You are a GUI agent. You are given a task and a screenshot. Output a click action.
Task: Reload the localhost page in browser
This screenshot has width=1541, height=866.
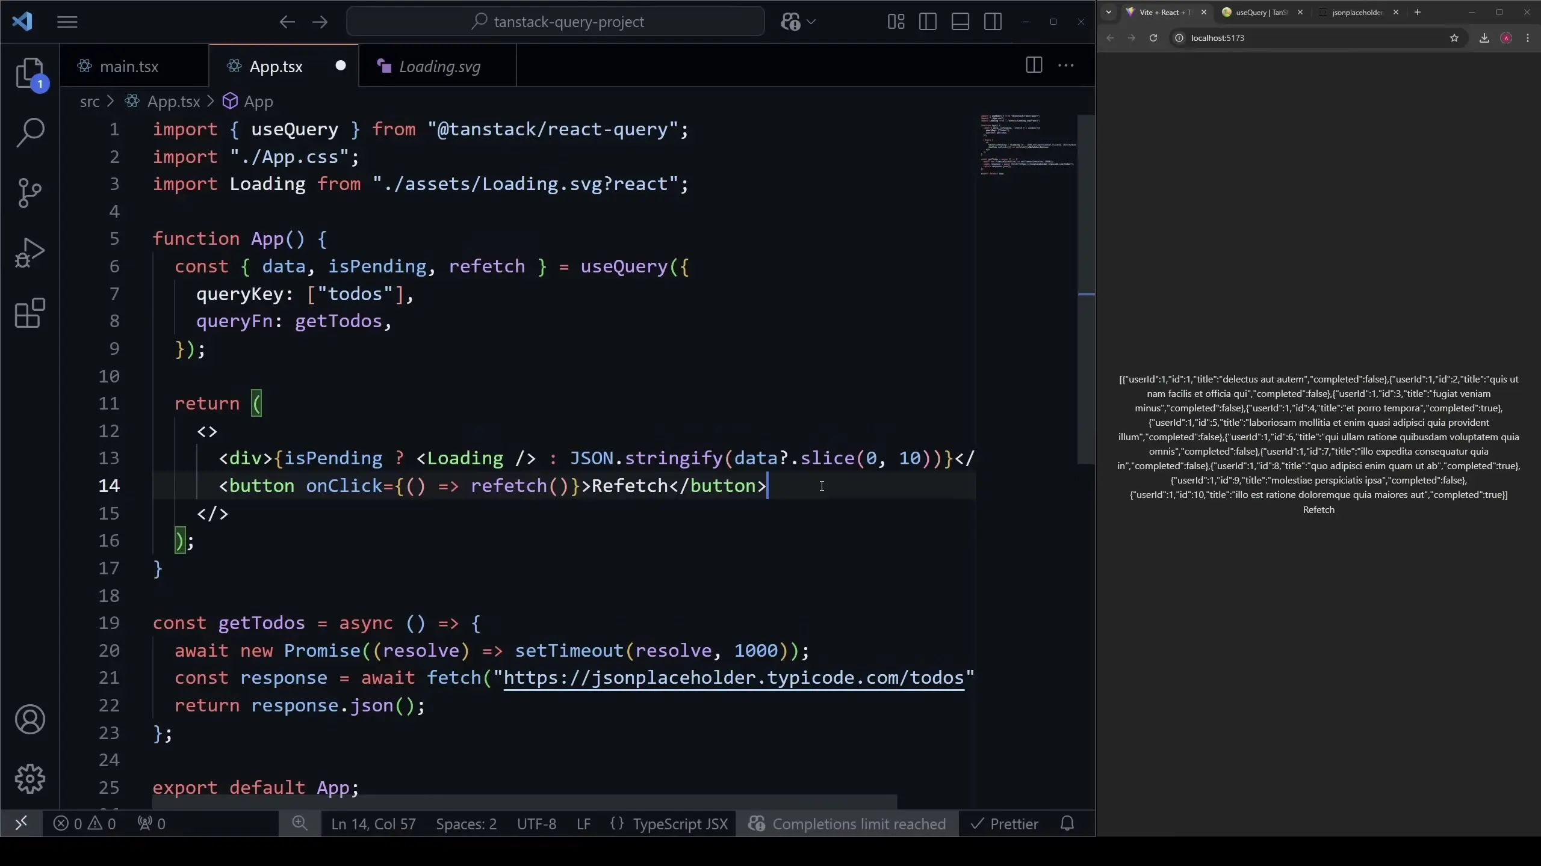click(x=1153, y=38)
